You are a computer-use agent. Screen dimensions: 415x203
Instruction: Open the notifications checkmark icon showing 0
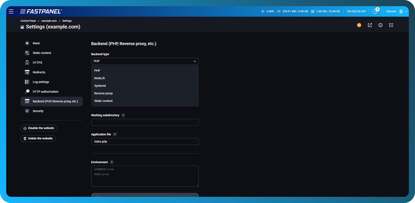(x=374, y=11)
